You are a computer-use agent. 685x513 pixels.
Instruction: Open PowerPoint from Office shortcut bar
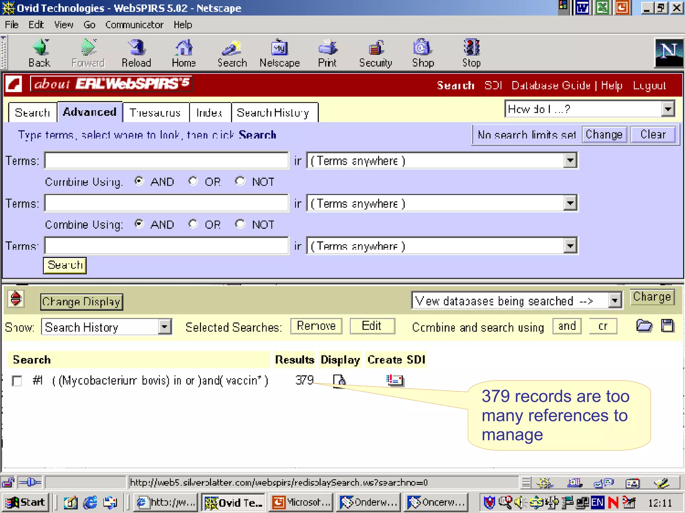tap(622, 8)
